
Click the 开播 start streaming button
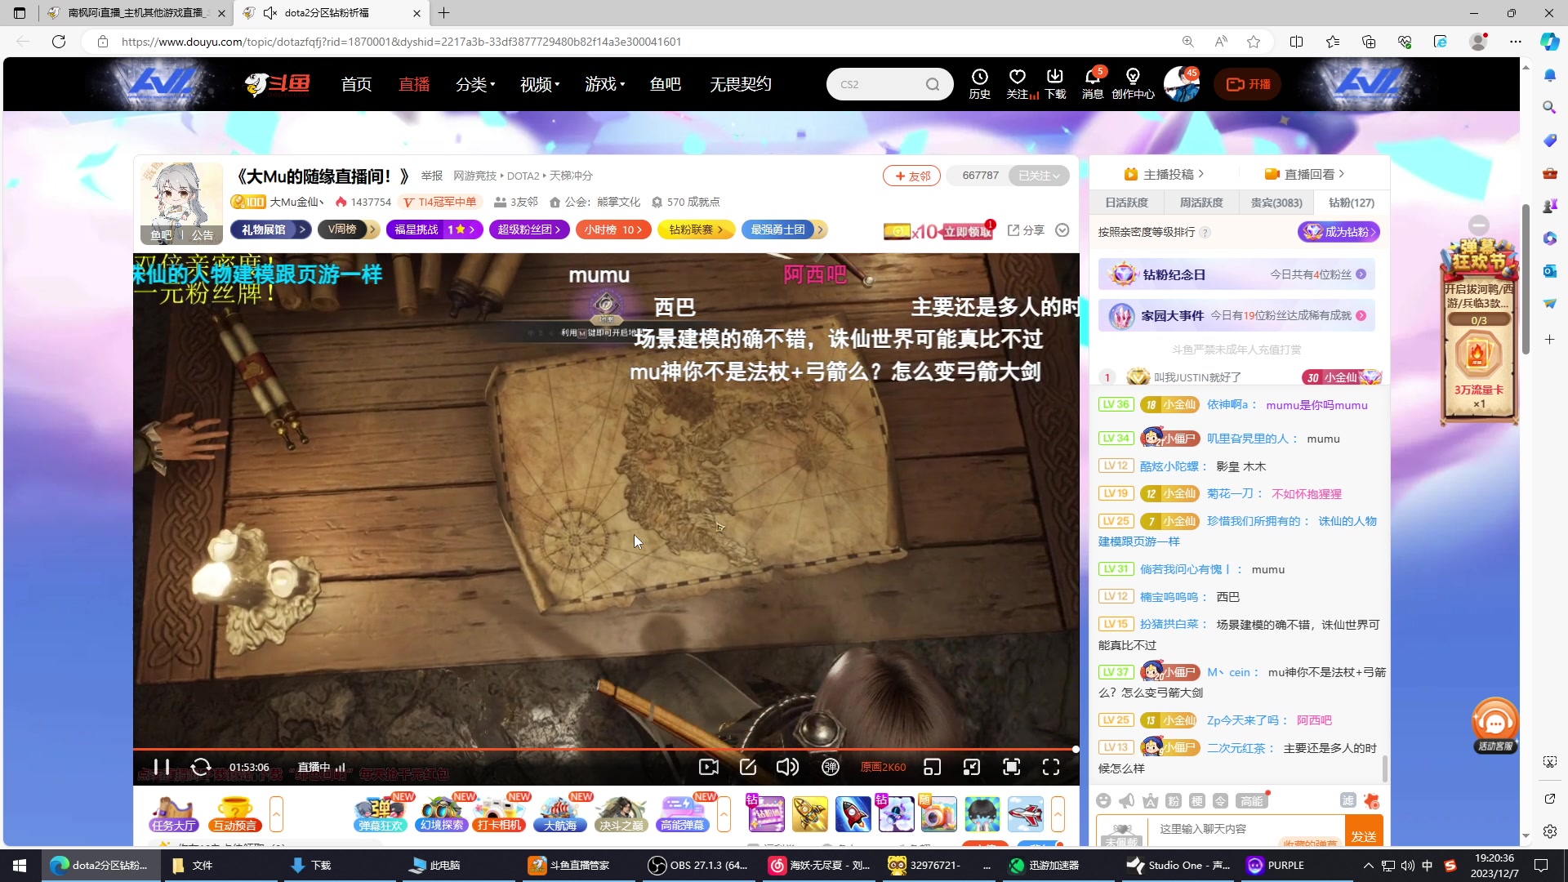pos(1247,84)
